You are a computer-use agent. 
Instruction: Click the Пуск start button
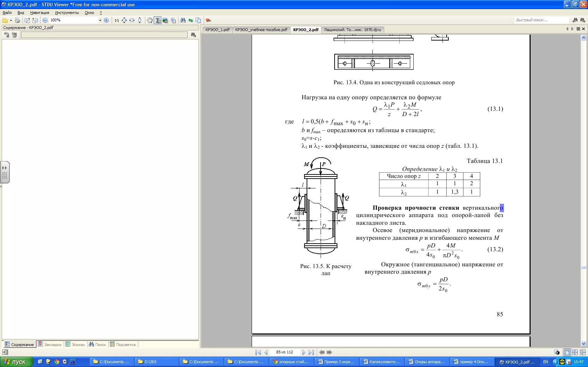pos(16,362)
